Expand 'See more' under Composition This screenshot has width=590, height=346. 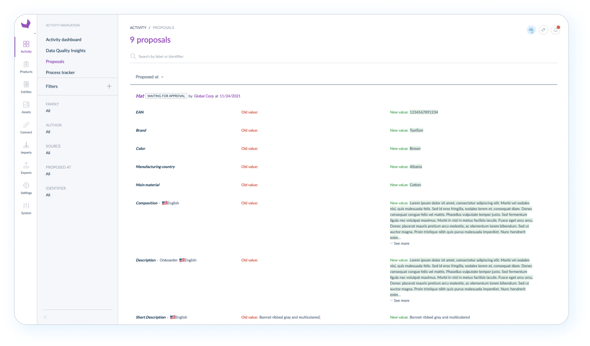tap(400, 243)
